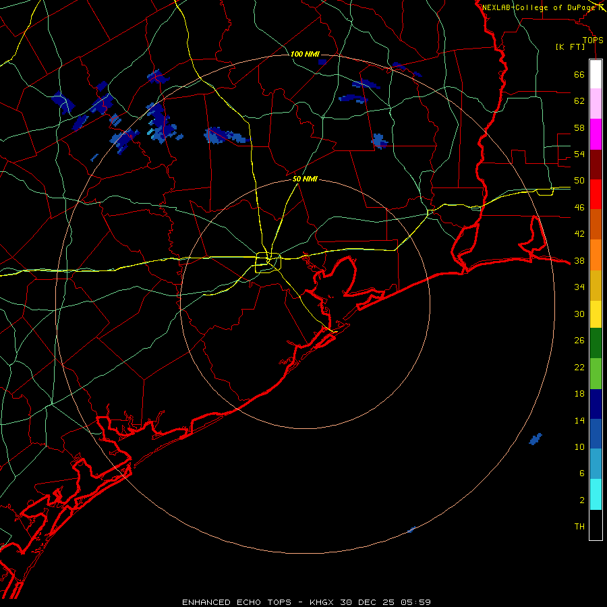Click the gold legend swatch
Image resolution: width=607 pixels, height=607 pixels.
click(x=596, y=285)
